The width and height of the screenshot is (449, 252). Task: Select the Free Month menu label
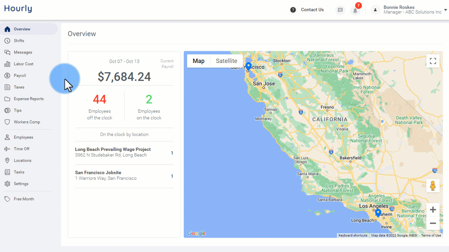click(24, 199)
